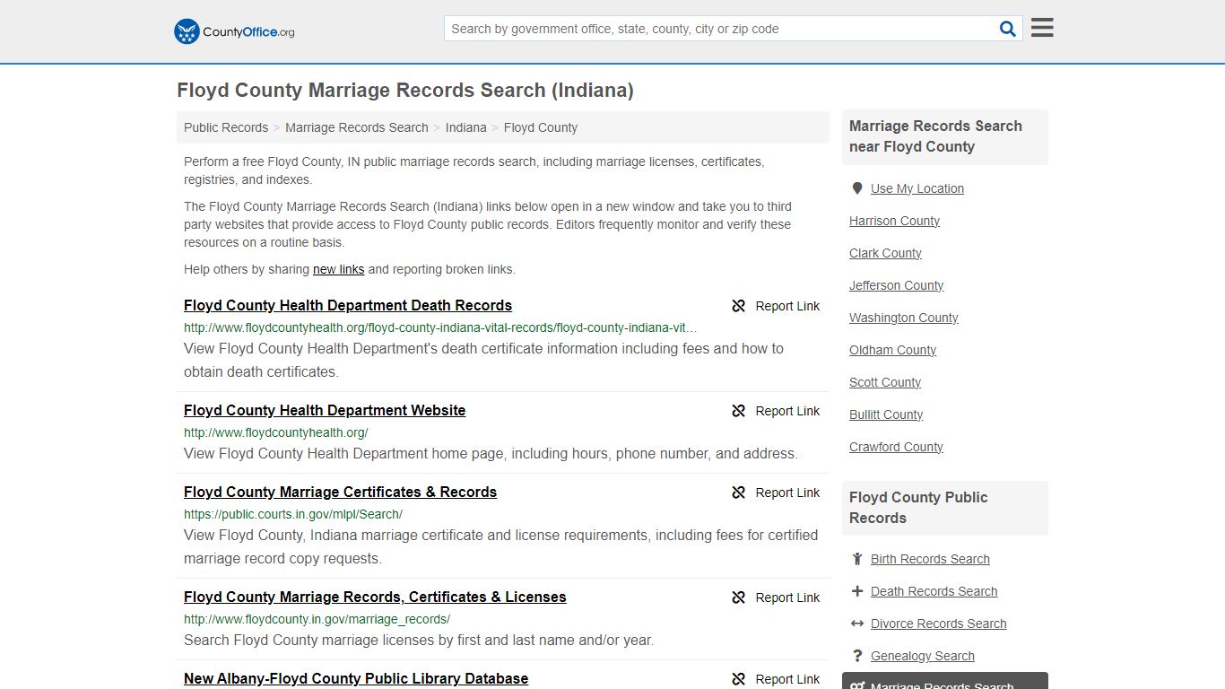Visit floydcountyhealth.org vital records URL

[440, 327]
